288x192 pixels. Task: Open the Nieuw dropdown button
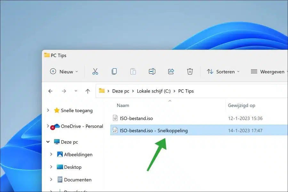pos(64,71)
